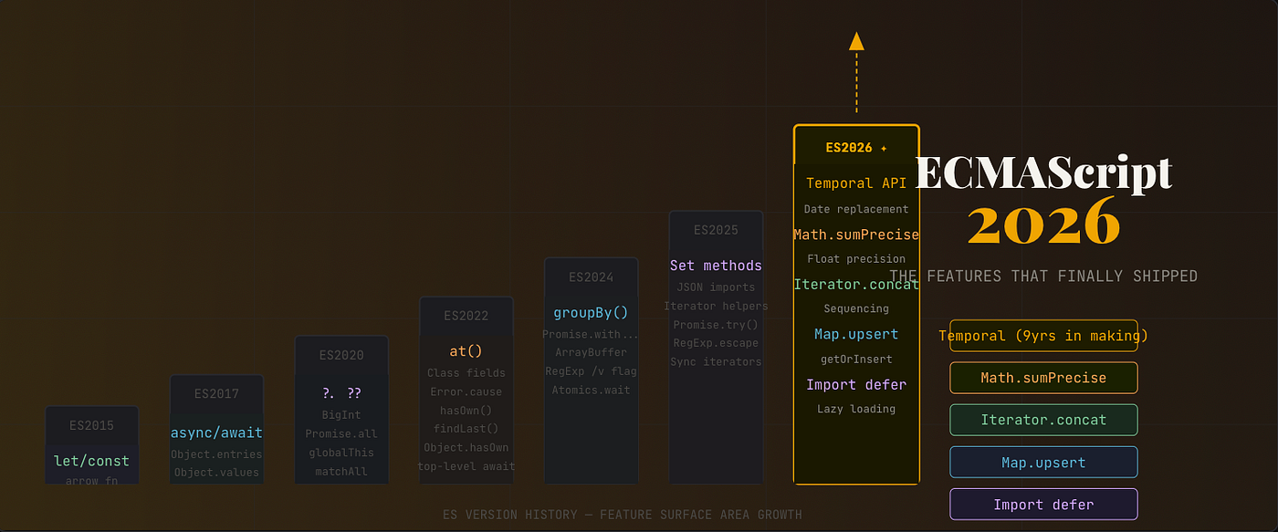Click the BigInt entry
The width and height of the screenshot is (1278, 532).
coord(341,415)
